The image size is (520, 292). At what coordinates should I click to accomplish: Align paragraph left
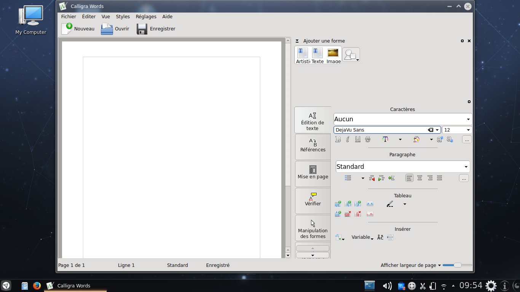[410, 178]
